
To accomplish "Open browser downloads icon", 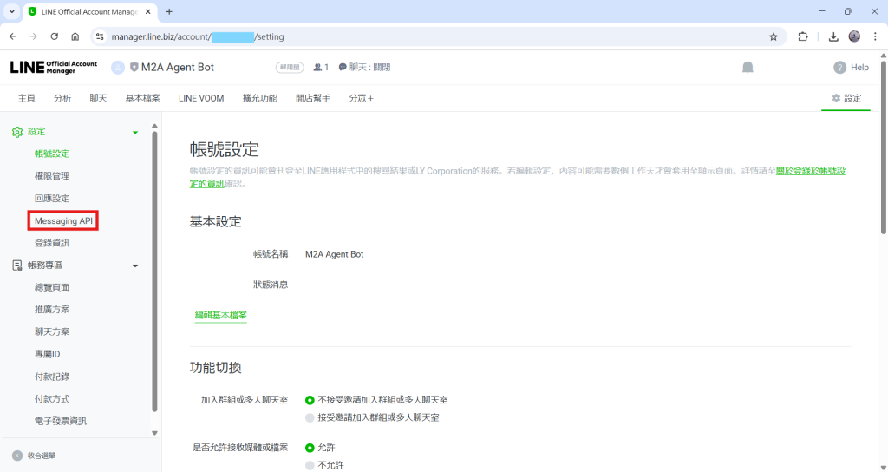I will pyautogui.click(x=833, y=36).
